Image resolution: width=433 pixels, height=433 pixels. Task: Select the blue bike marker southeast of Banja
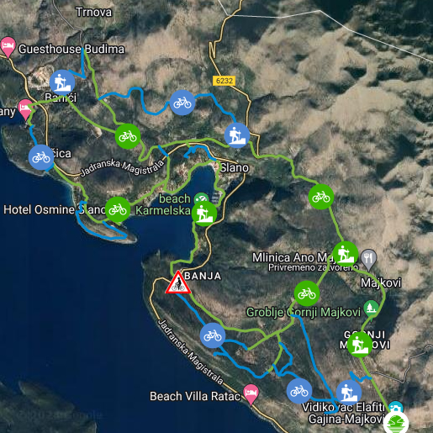click(213, 335)
